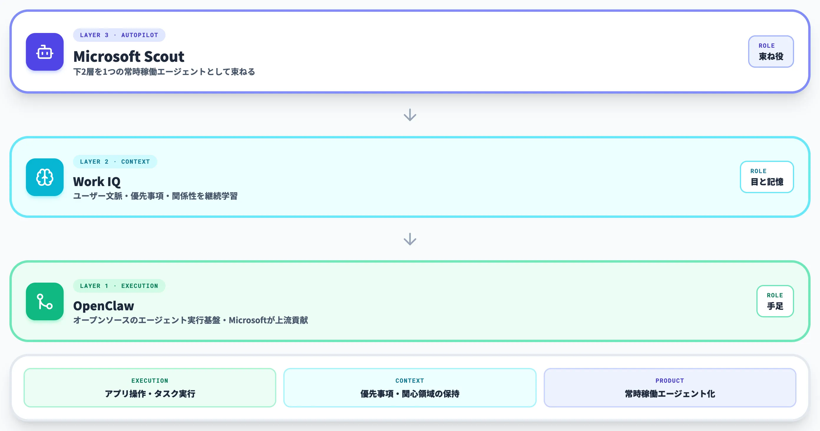Click the branch icon for OpenClaw

44,301
